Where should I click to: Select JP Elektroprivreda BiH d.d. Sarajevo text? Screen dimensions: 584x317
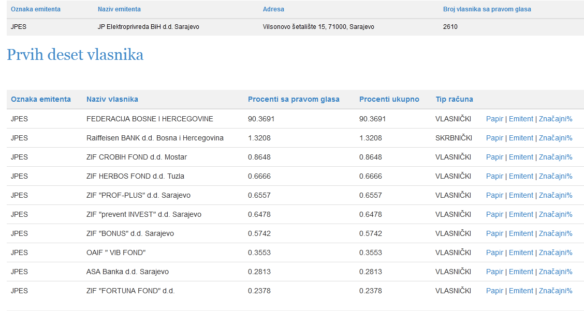point(148,27)
